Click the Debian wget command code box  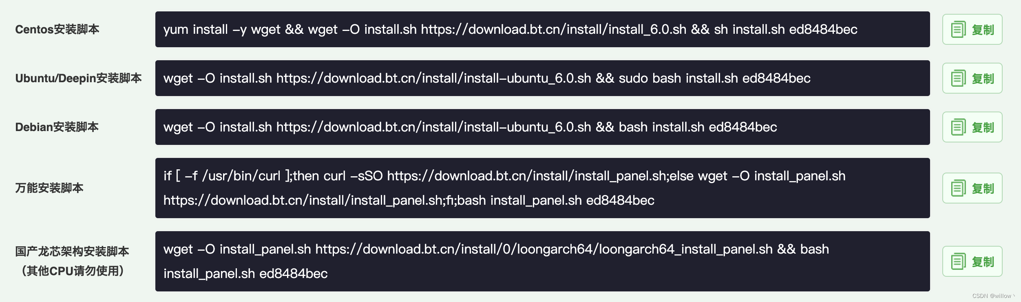coord(542,127)
